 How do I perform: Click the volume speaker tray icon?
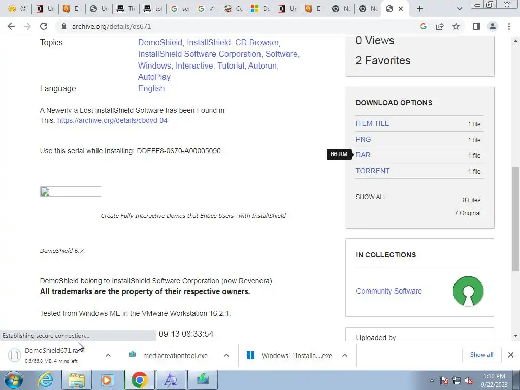(x=469, y=380)
